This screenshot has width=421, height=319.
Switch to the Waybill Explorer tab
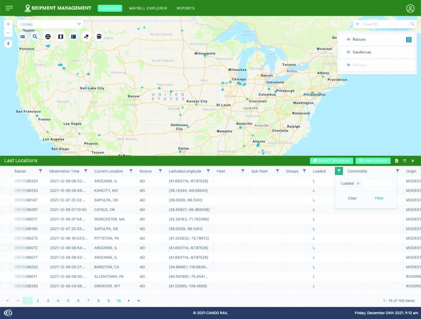148,8
